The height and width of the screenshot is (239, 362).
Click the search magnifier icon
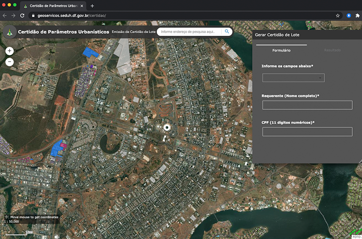pyautogui.click(x=227, y=32)
